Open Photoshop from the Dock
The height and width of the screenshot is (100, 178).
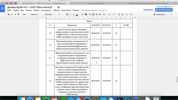point(120,98)
